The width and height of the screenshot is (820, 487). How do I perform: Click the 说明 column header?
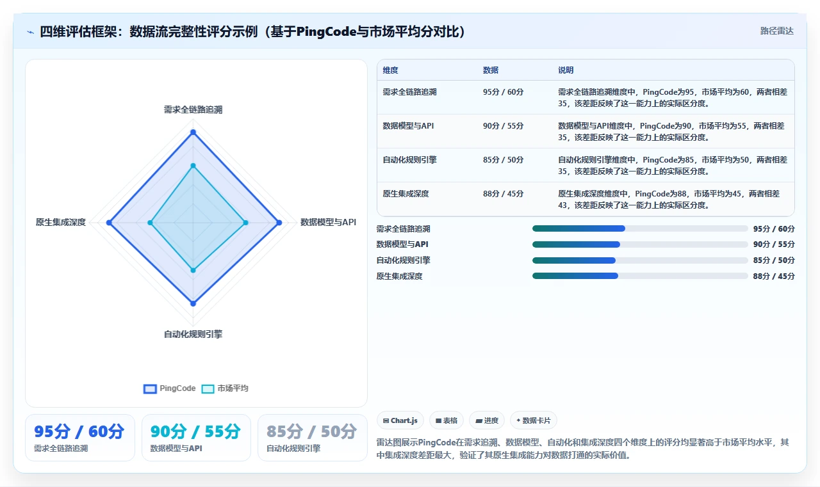click(x=566, y=70)
